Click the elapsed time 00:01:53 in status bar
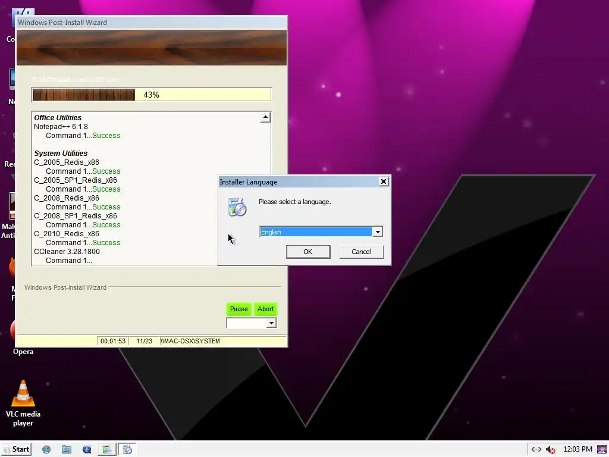Viewport: 609px width, 457px height. point(113,341)
